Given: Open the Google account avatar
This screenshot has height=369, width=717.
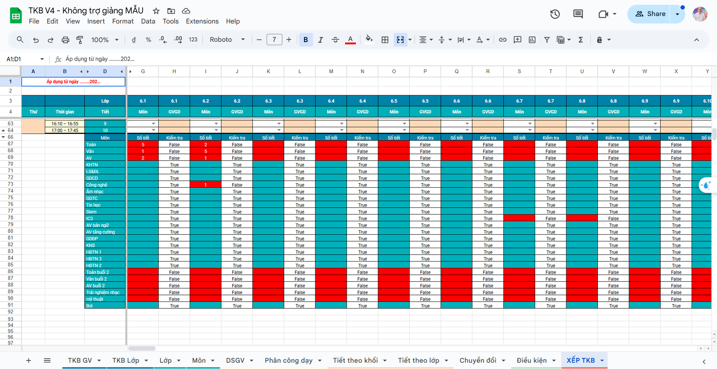Looking at the screenshot, I should point(700,14).
